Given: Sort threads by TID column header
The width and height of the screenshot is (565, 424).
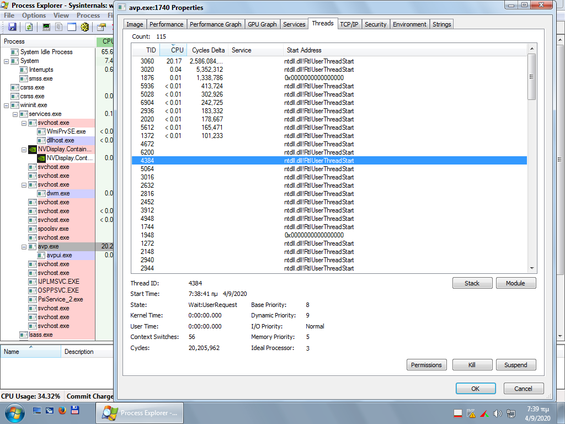Looking at the screenshot, I should 146,50.
